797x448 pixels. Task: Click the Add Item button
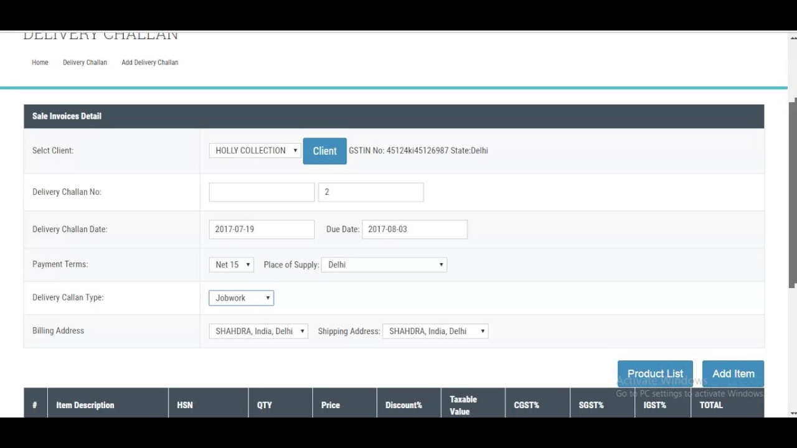tap(733, 374)
